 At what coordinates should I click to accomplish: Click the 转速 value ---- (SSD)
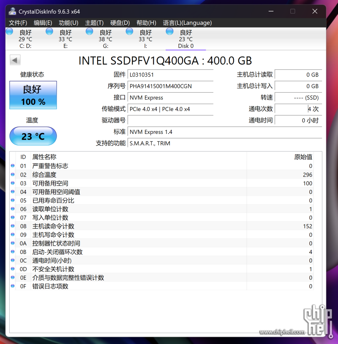tap(298, 98)
